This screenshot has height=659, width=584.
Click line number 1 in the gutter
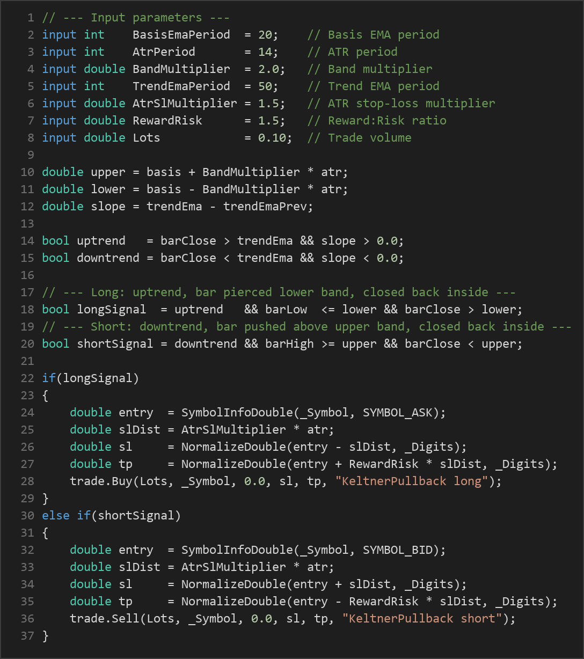click(x=31, y=18)
